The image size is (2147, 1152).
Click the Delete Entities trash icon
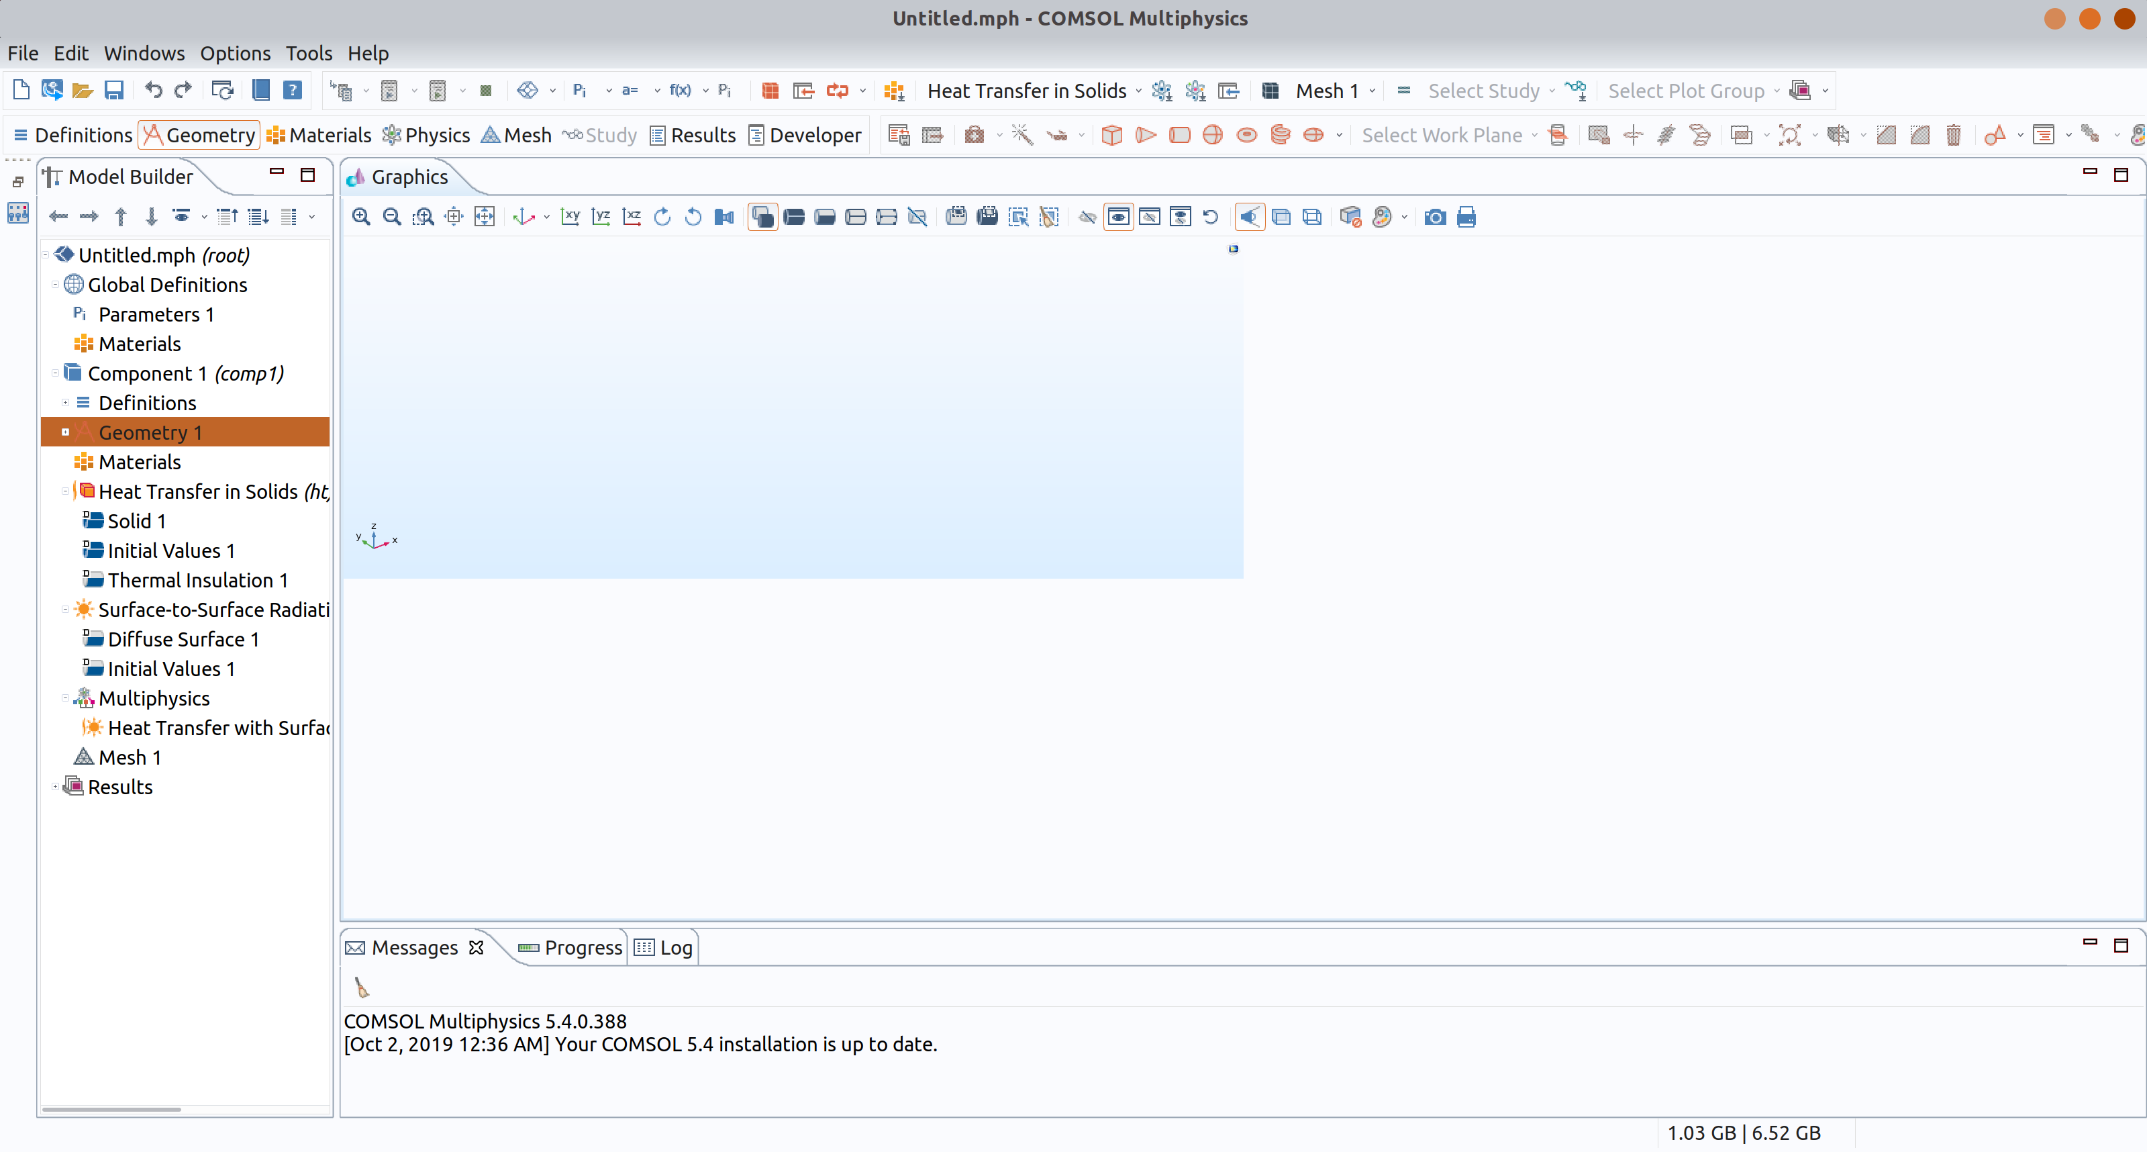pos(1953,135)
